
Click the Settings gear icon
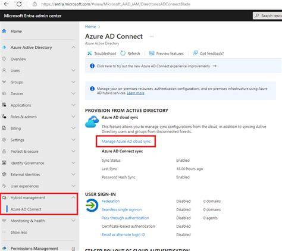(x=4, y=140)
